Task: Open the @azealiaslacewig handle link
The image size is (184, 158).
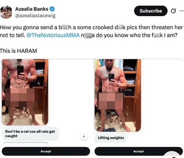Action: [x=35, y=16]
